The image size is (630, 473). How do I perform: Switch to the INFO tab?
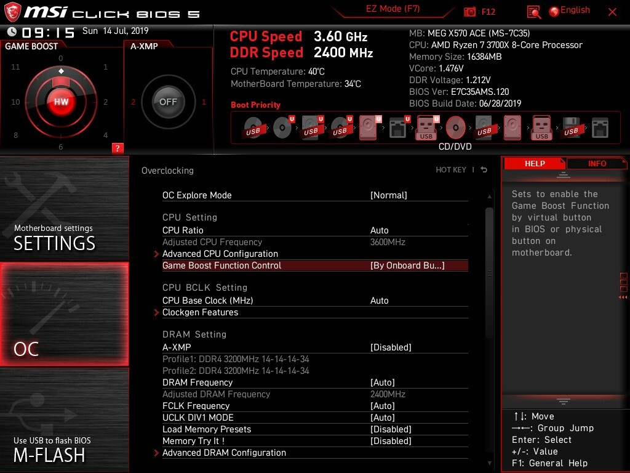[596, 163]
